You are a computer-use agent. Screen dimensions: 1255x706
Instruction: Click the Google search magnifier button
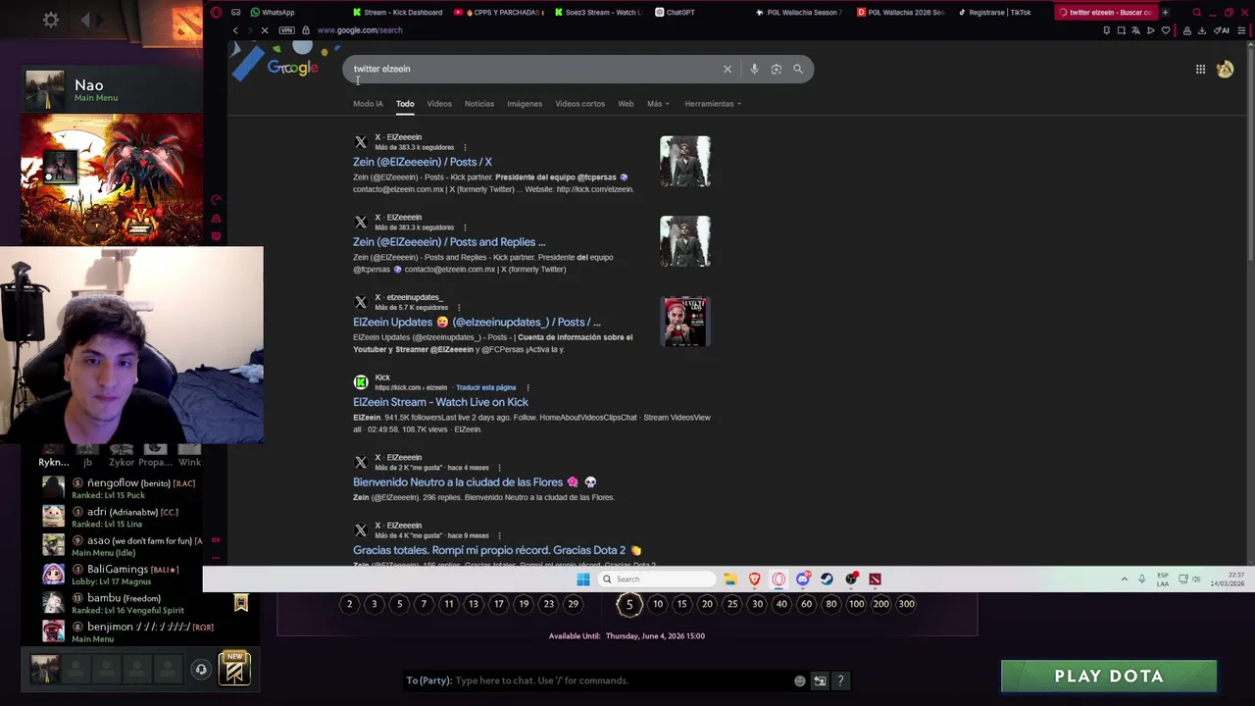tap(798, 69)
